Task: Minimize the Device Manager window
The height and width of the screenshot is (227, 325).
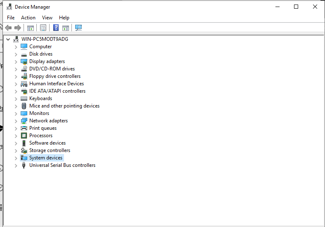Action: point(278,7)
